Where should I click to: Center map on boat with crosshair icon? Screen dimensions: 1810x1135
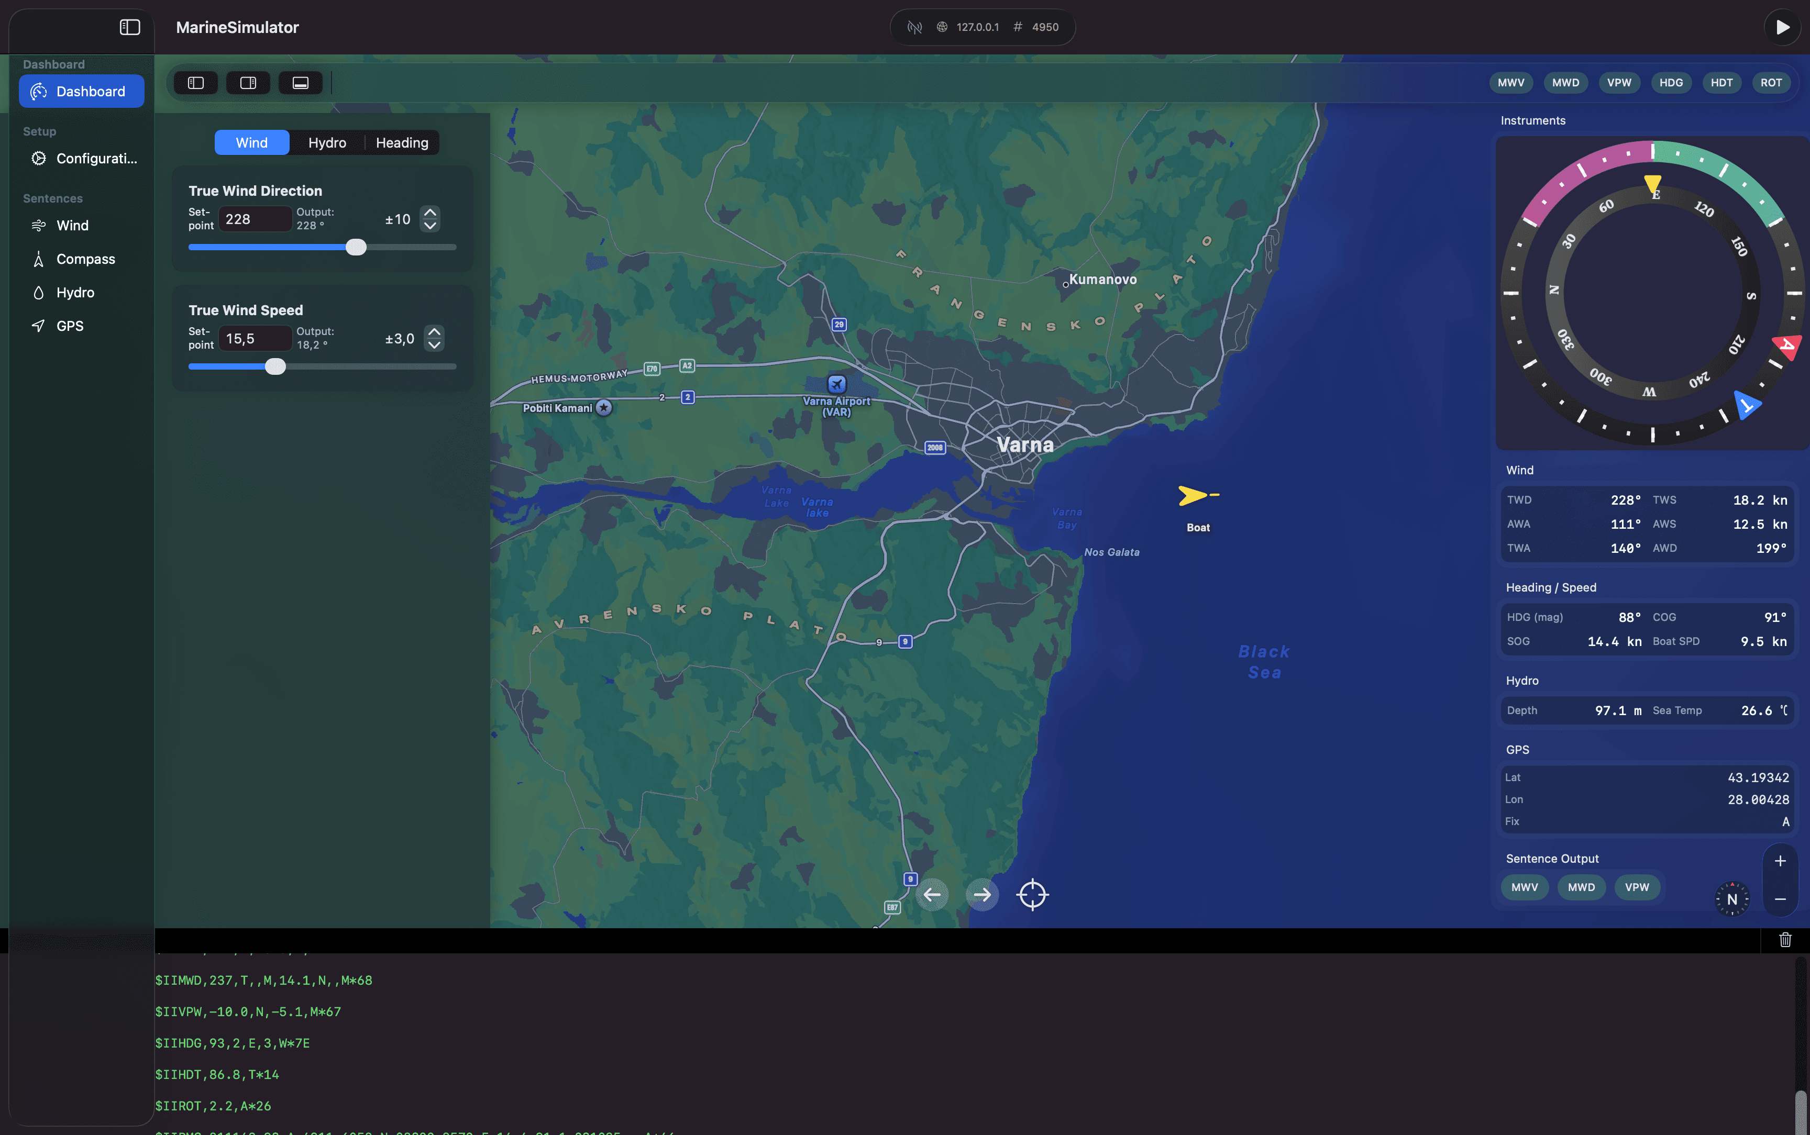tap(1032, 894)
